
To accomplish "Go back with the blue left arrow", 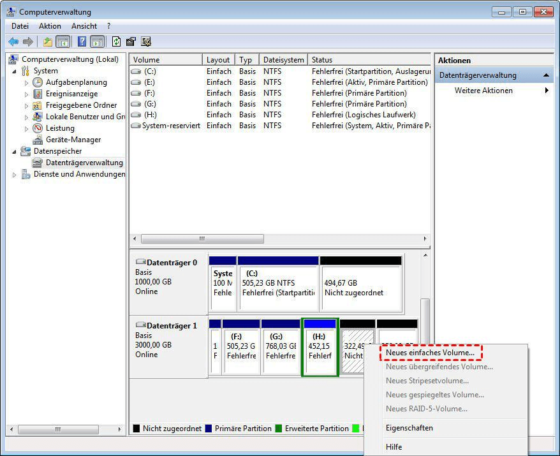I will click(13, 42).
